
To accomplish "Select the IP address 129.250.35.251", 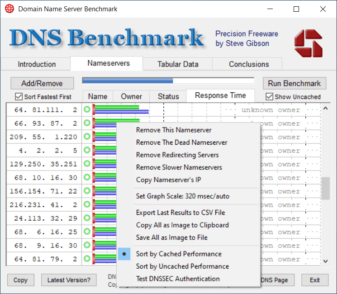I will (x=43, y=164).
